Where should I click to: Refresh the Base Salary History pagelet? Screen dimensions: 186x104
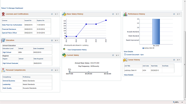click(113, 14)
